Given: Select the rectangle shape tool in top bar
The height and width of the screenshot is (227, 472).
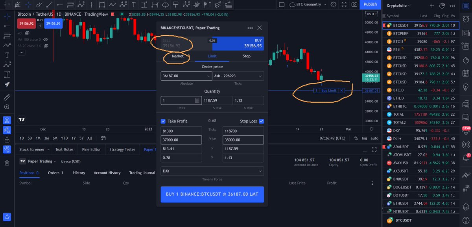Looking at the screenshot, I should 102,5.
